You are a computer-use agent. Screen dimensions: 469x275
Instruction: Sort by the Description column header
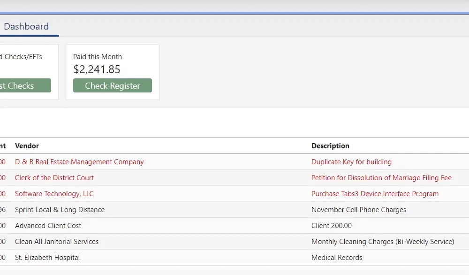[330, 146]
